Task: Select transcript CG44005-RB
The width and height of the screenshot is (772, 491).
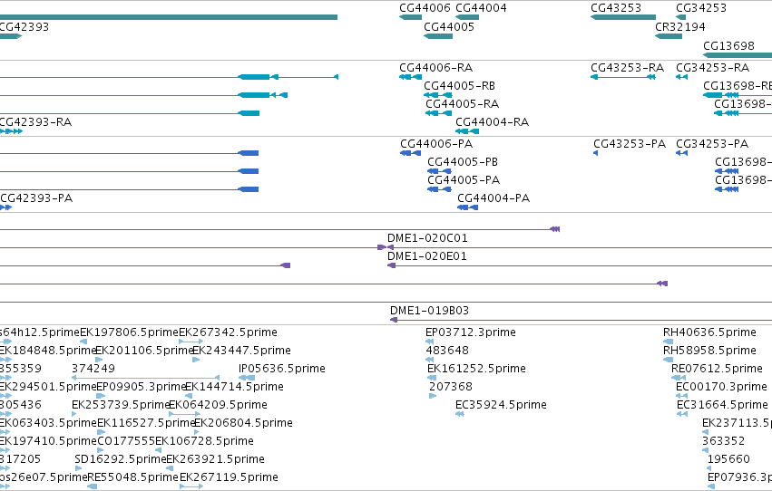Action: [x=438, y=95]
